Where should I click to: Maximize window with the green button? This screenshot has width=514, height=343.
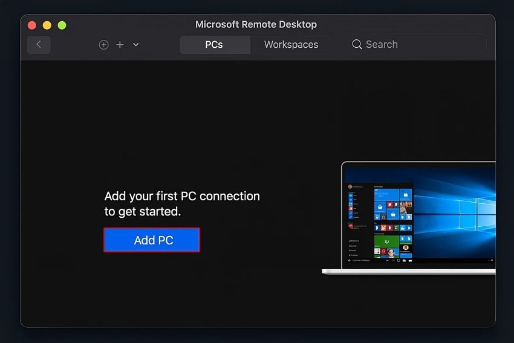[62, 25]
